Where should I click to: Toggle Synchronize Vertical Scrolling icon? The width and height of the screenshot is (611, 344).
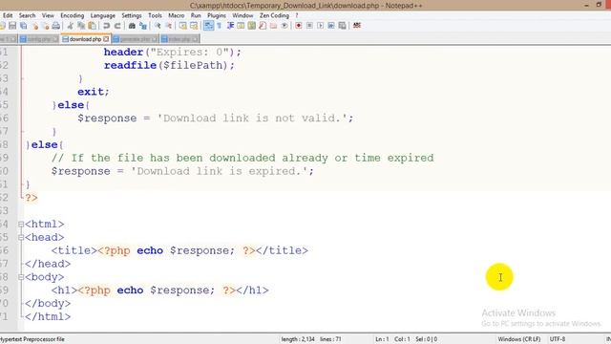click(x=182, y=26)
